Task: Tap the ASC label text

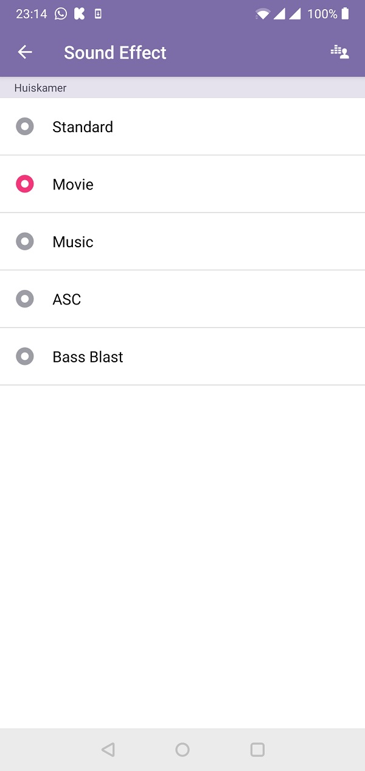Action: [x=67, y=299]
